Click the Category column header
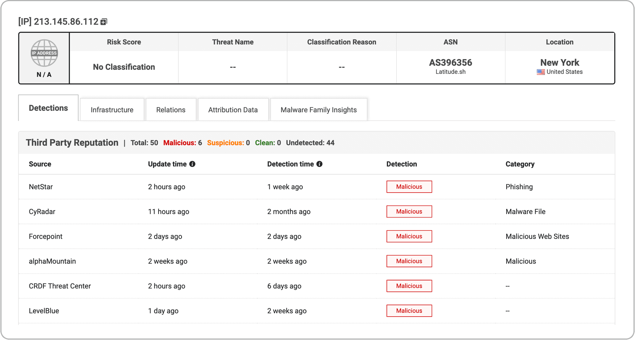Viewport: 635px width, 340px height. 520,164
